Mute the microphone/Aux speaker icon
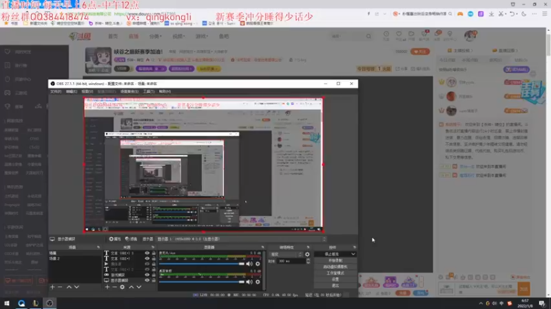551x309 pixels. point(249,264)
